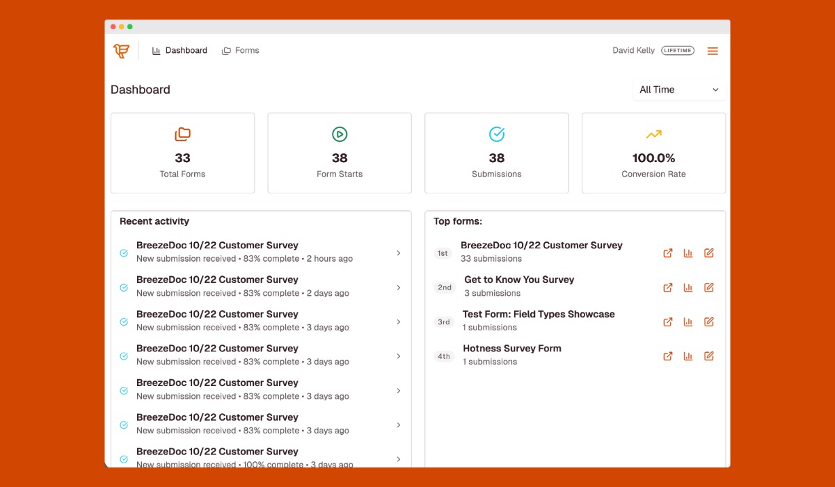Image resolution: width=835 pixels, height=487 pixels.
Task: Select the Dashboard navigation tab
Action: (x=180, y=51)
